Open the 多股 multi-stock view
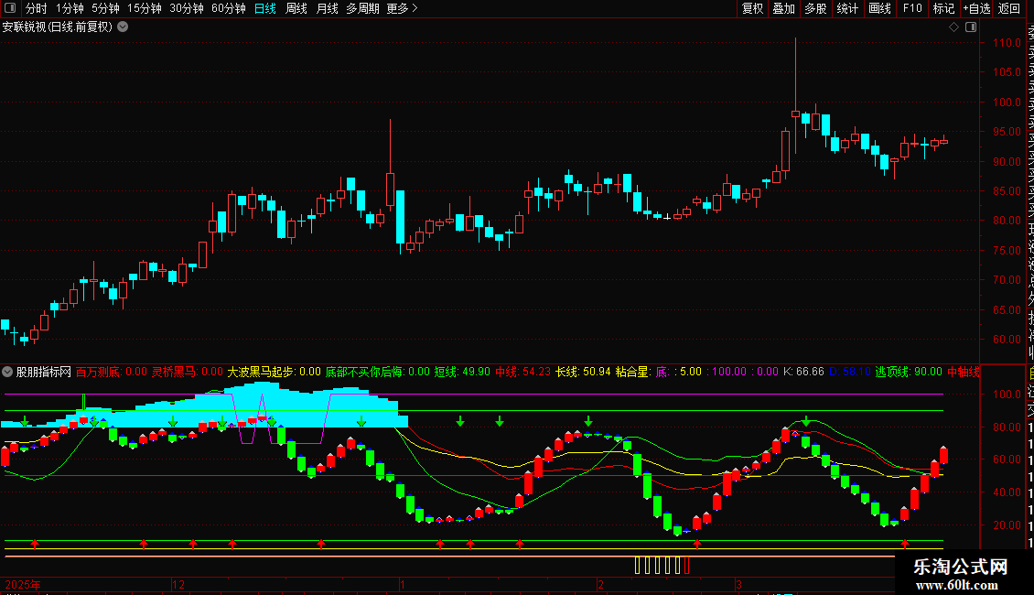1034x595 pixels. point(815,8)
